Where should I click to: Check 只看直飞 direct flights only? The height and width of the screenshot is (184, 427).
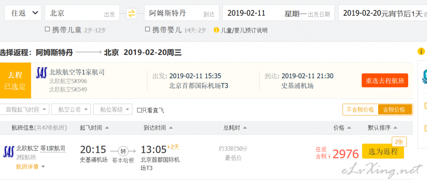point(139,110)
